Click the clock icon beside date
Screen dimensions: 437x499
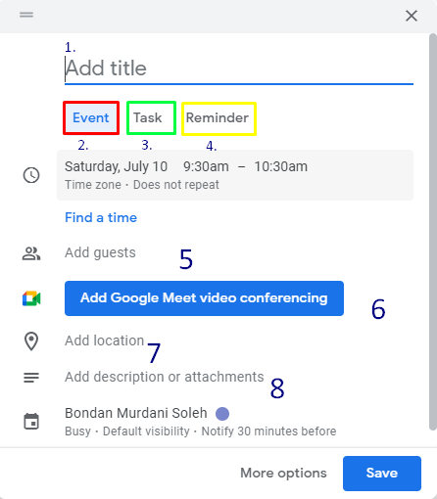pos(31,175)
